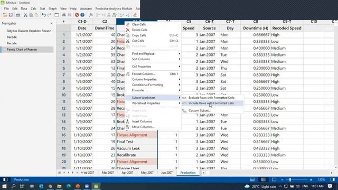Select the C8 Downtime (H) column header
The height and width of the screenshot is (190, 338).
pyautogui.click(x=256, y=22)
